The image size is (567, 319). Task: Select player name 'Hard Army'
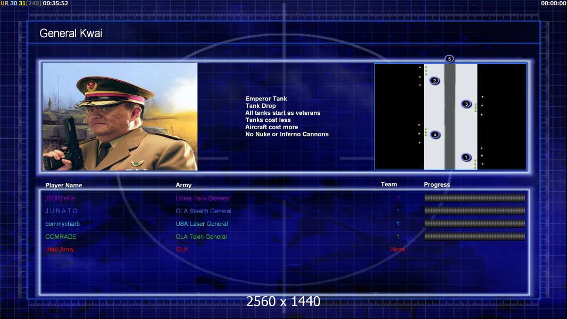[x=59, y=249]
